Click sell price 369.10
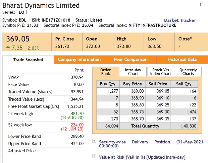Image resolution: width=208 pixels, height=163 pixels. pos(163,98)
